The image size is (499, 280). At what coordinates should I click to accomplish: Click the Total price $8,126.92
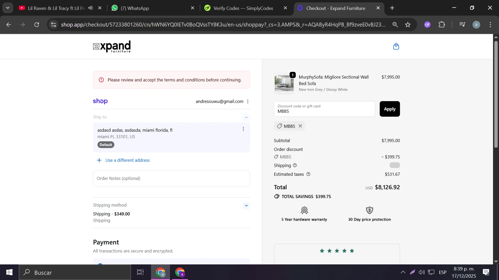click(x=387, y=187)
